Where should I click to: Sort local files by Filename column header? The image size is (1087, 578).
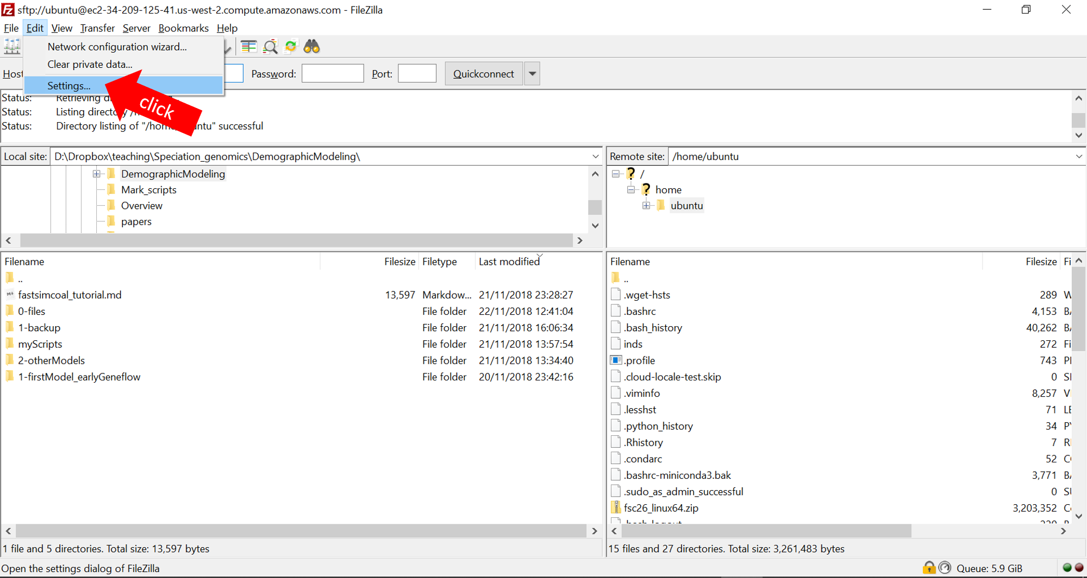click(161, 262)
